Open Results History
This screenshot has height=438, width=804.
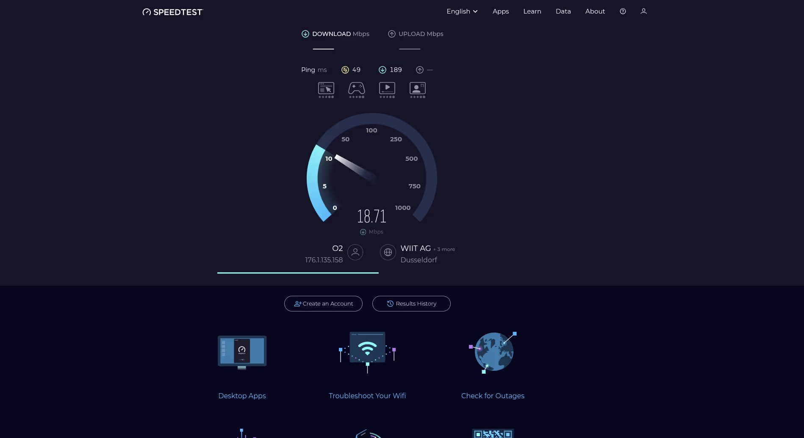(411, 303)
